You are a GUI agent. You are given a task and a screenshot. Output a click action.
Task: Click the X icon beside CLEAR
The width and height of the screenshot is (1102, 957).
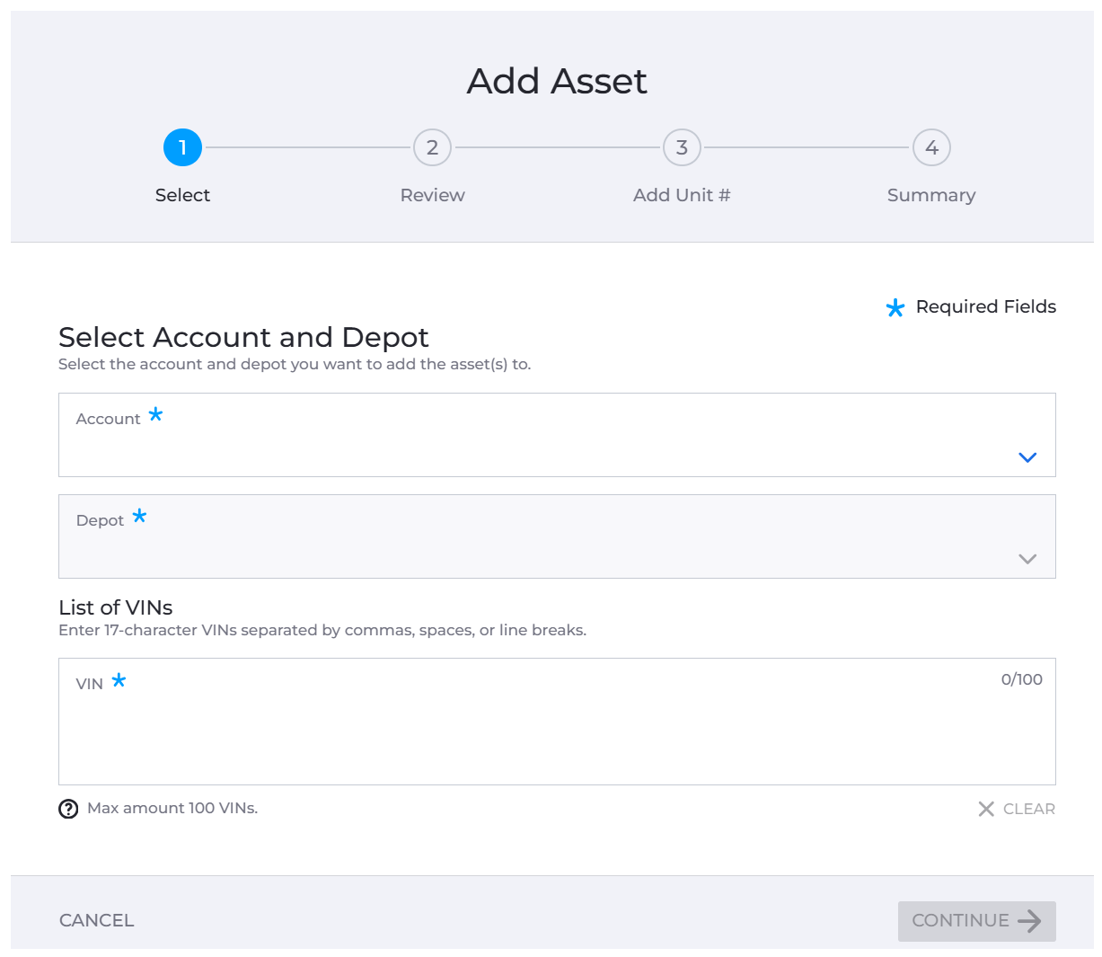[986, 809]
